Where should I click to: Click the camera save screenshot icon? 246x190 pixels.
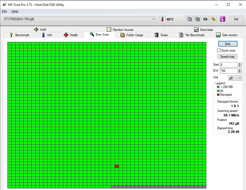coord(205,19)
